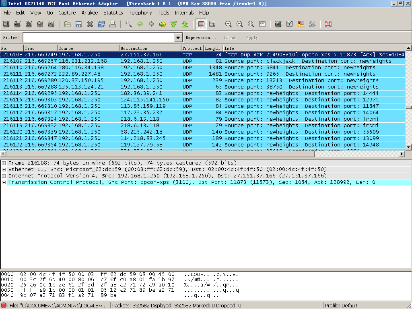Open Wireshark preferences icon
The height and width of the screenshot is (309, 412).
[312, 24]
